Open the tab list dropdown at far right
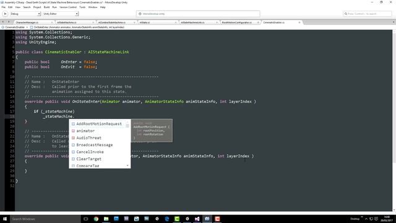396x223 pixels. tap(394, 22)
